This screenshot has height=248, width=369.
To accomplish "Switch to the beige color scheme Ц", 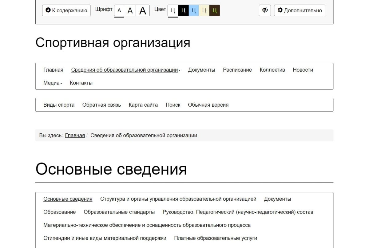I will coord(205,10).
